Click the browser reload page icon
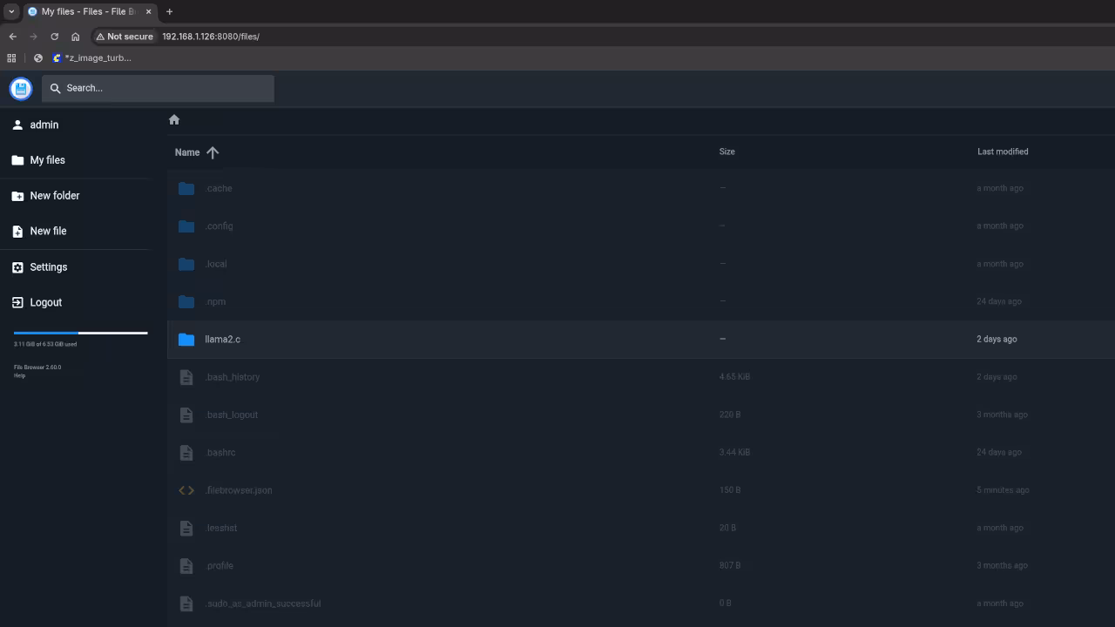This screenshot has width=1115, height=627. 54,37
